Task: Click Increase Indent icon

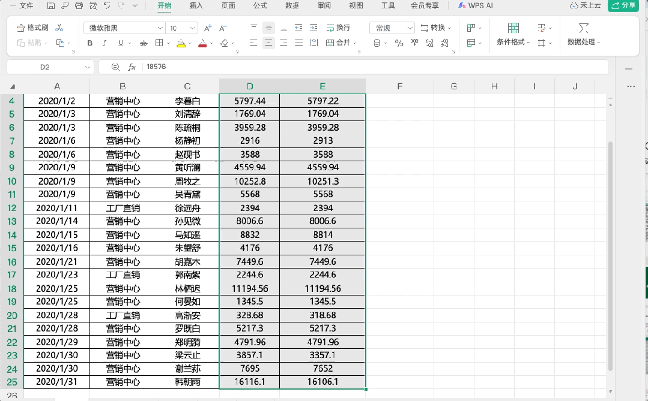Action: click(313, 28)
